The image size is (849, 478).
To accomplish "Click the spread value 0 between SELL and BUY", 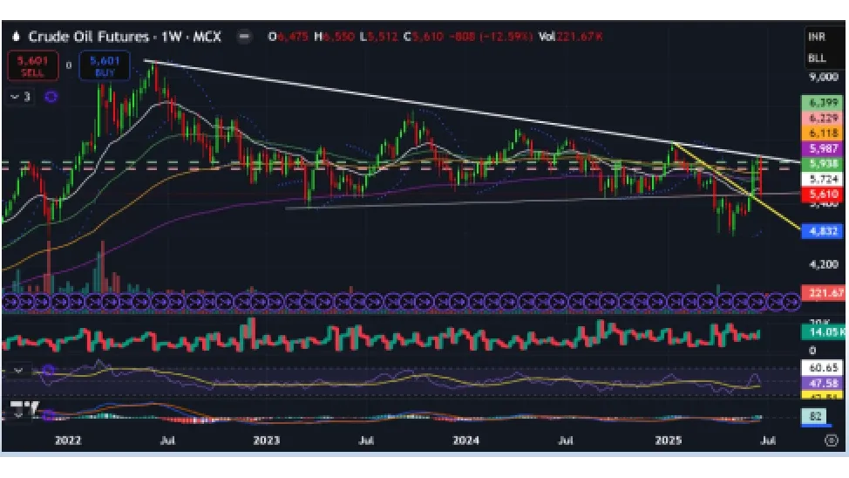I will (x=69, y=65).
